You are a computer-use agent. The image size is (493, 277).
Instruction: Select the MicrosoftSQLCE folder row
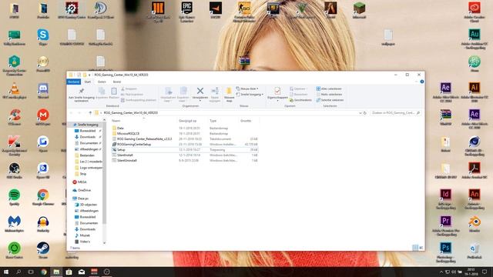(x=185, y=133)
